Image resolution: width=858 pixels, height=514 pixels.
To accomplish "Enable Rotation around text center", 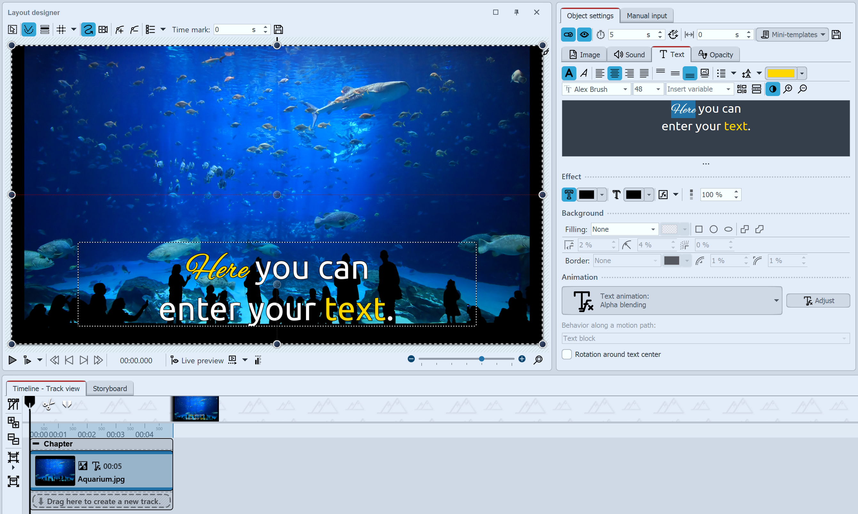I will [567, 354].
